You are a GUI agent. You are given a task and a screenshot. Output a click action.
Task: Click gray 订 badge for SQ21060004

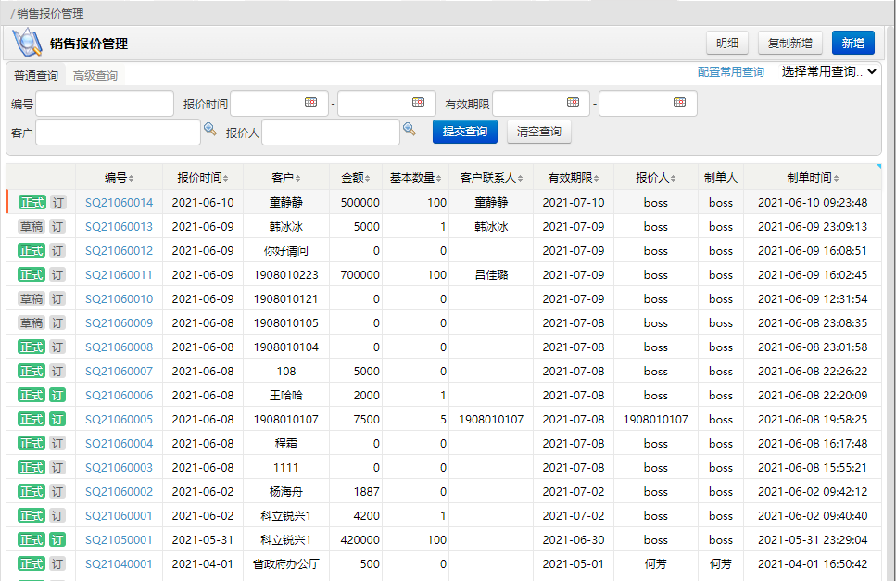coord(57,443)
